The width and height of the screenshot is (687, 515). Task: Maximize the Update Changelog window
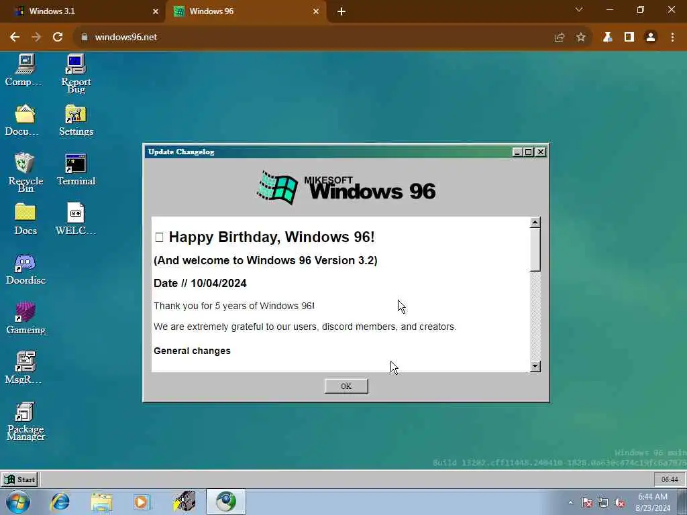pyautogui.click(x=529, y=152)
